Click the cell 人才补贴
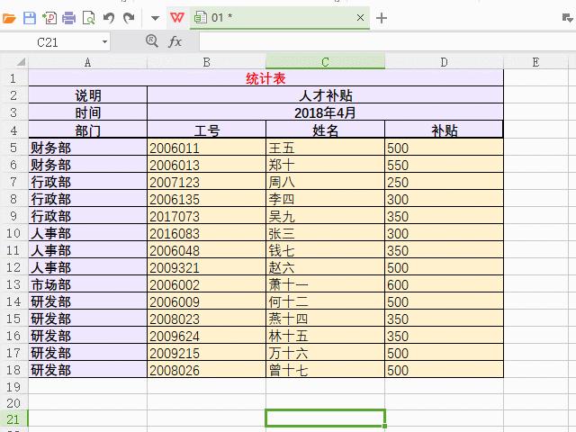This screenshot has width=576, height=432. pyautogui.click(x=325, y=95)
